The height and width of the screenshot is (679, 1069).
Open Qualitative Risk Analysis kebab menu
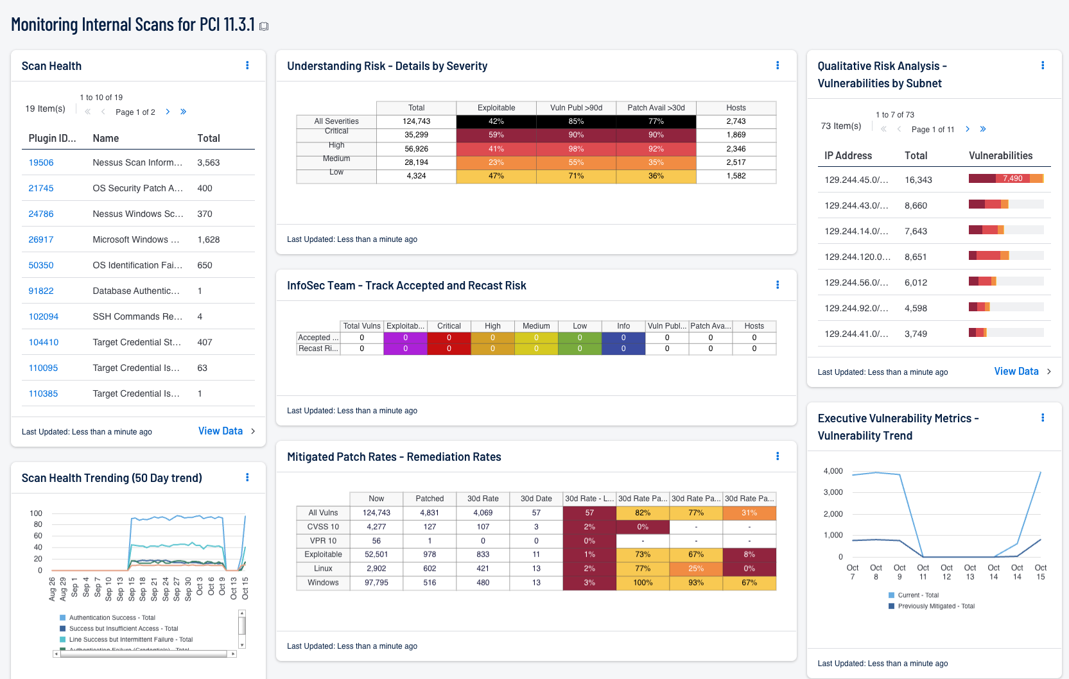tap(1043, 65)
